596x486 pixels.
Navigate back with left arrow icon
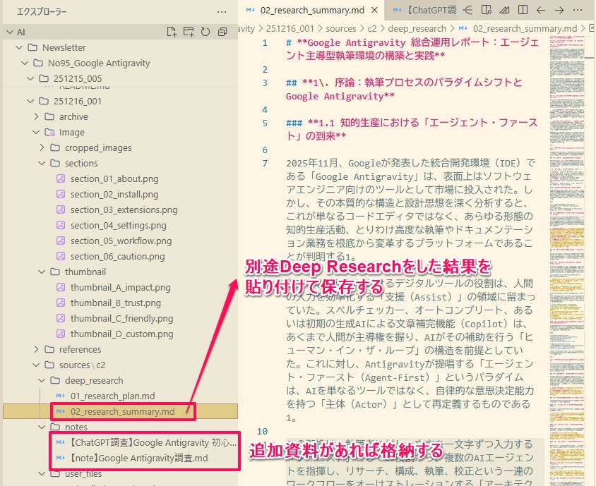tap(540, 11)
